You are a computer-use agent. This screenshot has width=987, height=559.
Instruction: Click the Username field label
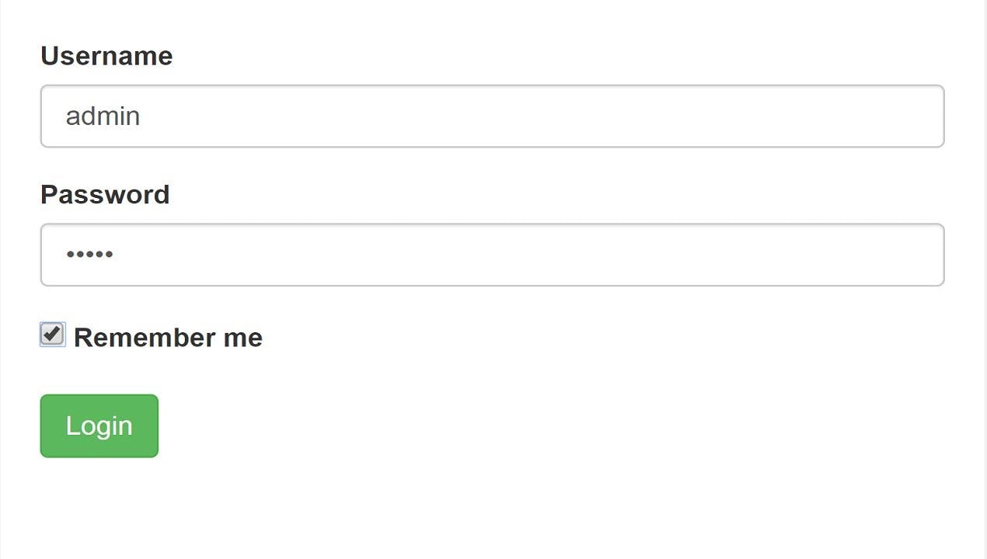[106, 56]
